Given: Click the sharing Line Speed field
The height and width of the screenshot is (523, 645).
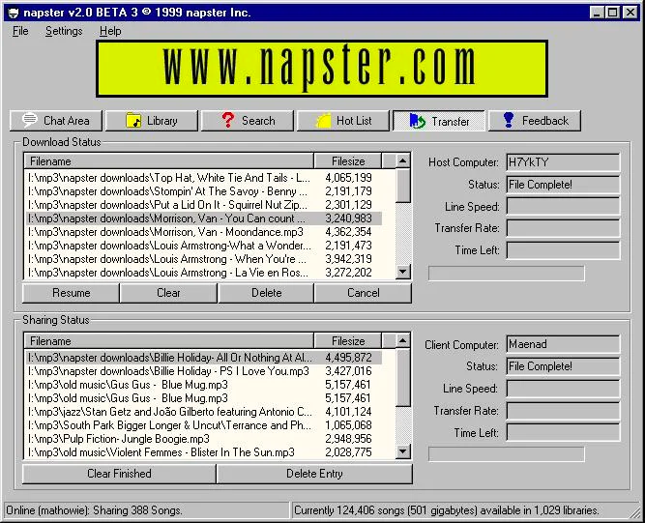Looking at the screenshot, I should click(563, 389).
